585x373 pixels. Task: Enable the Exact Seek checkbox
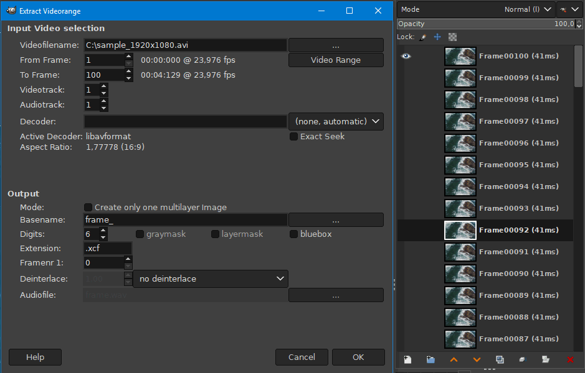coord(293,137)
